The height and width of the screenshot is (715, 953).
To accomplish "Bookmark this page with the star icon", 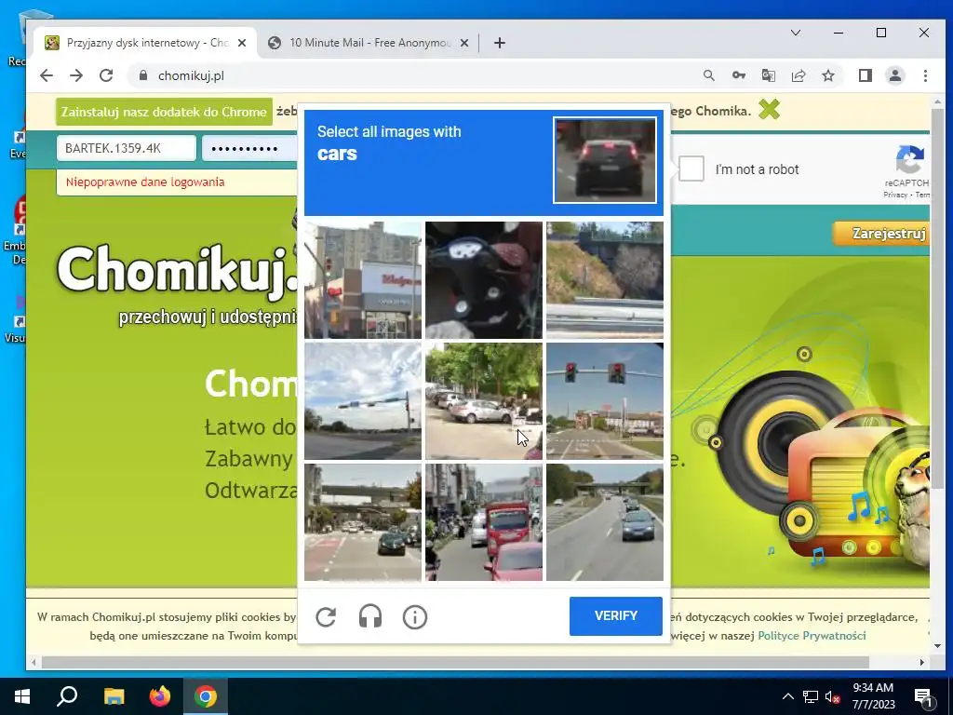I will tap(827, 75).
